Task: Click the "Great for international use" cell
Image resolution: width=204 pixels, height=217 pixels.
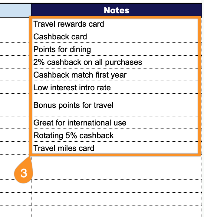Action: (x=115, y=123)
